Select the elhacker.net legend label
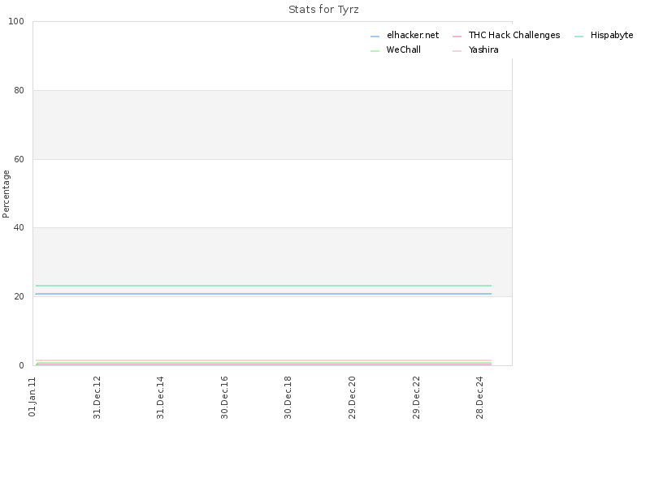This screenshot has width=650, height=487. coord(413,35)
